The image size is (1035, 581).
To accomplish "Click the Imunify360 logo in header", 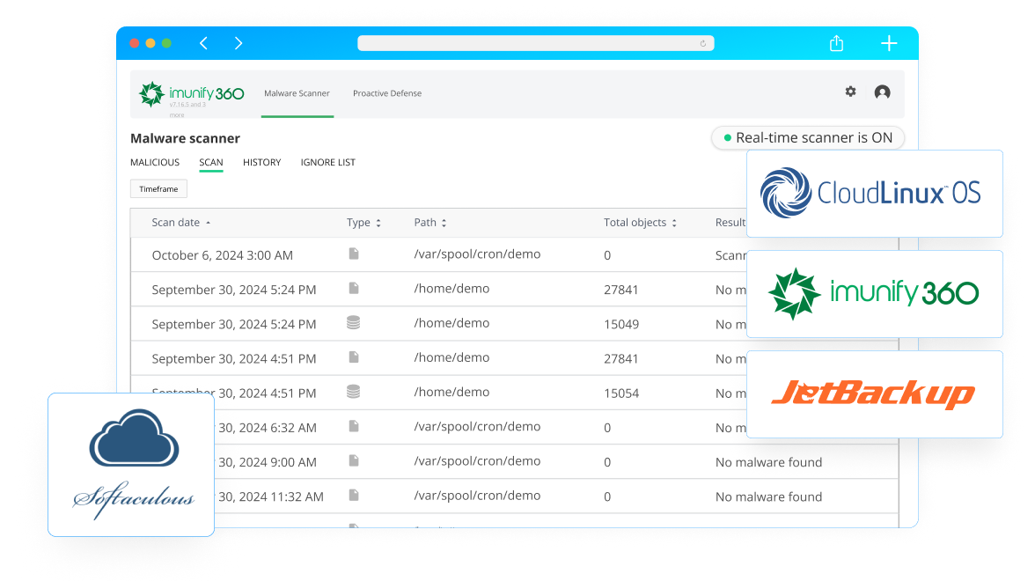I will pos(192,94).
